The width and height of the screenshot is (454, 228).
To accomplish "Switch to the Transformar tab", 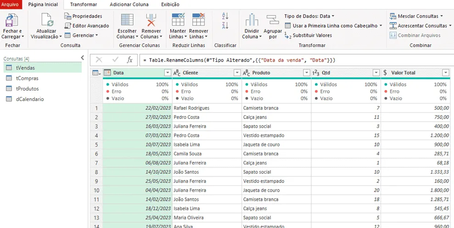I will tap(84, 4).
